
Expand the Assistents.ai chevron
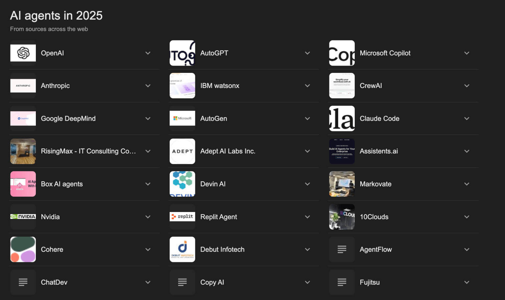[x=467, y=151]
